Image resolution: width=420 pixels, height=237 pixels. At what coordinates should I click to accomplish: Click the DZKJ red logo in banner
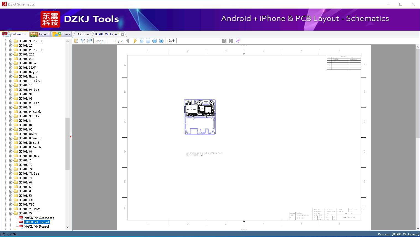click(x=50, y=19)
